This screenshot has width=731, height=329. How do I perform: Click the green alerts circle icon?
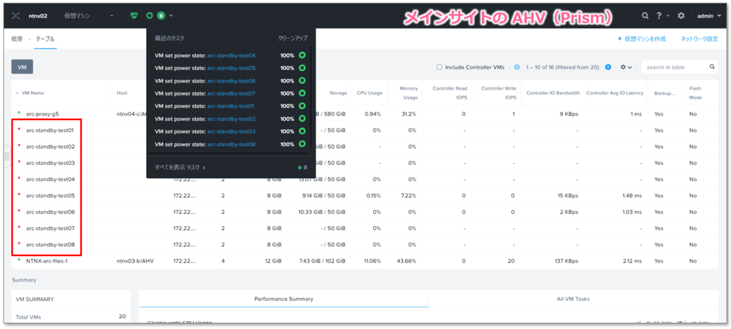click(149, 15)
